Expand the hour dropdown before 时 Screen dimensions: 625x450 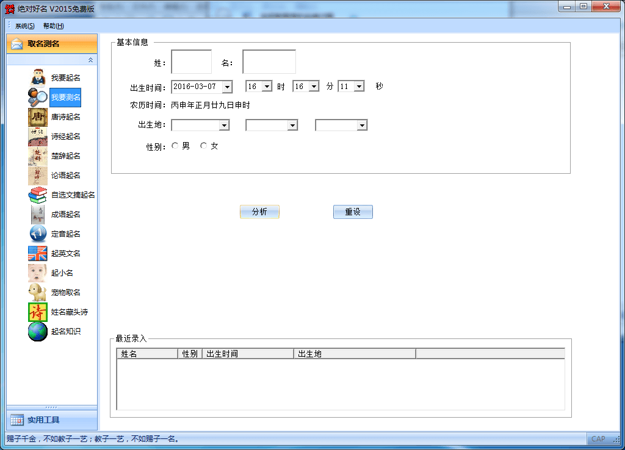coord(267,87)
